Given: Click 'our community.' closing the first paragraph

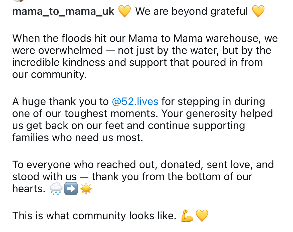Looking at the screenshot, I should tap(50, 75).
